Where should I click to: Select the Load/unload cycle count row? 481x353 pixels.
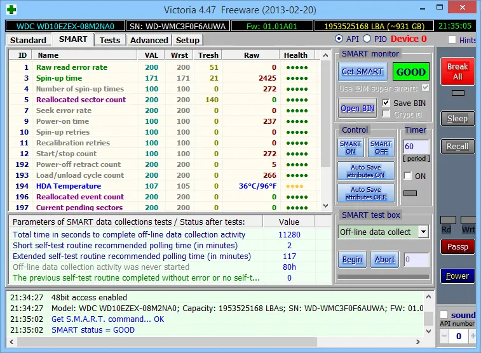[165, 175]
